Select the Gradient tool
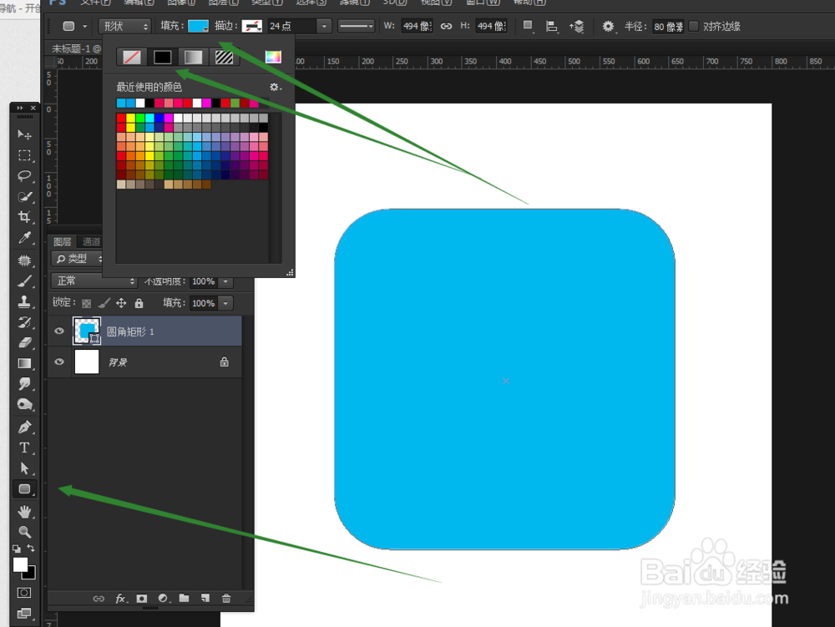The height and width of the screenshot is (627, 835). click(24, 363)
